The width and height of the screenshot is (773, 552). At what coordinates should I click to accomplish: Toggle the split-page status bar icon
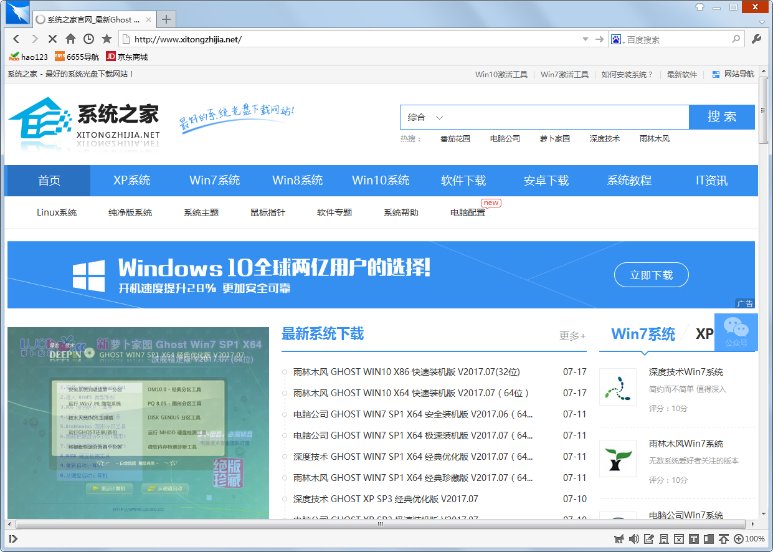point(709,539)
